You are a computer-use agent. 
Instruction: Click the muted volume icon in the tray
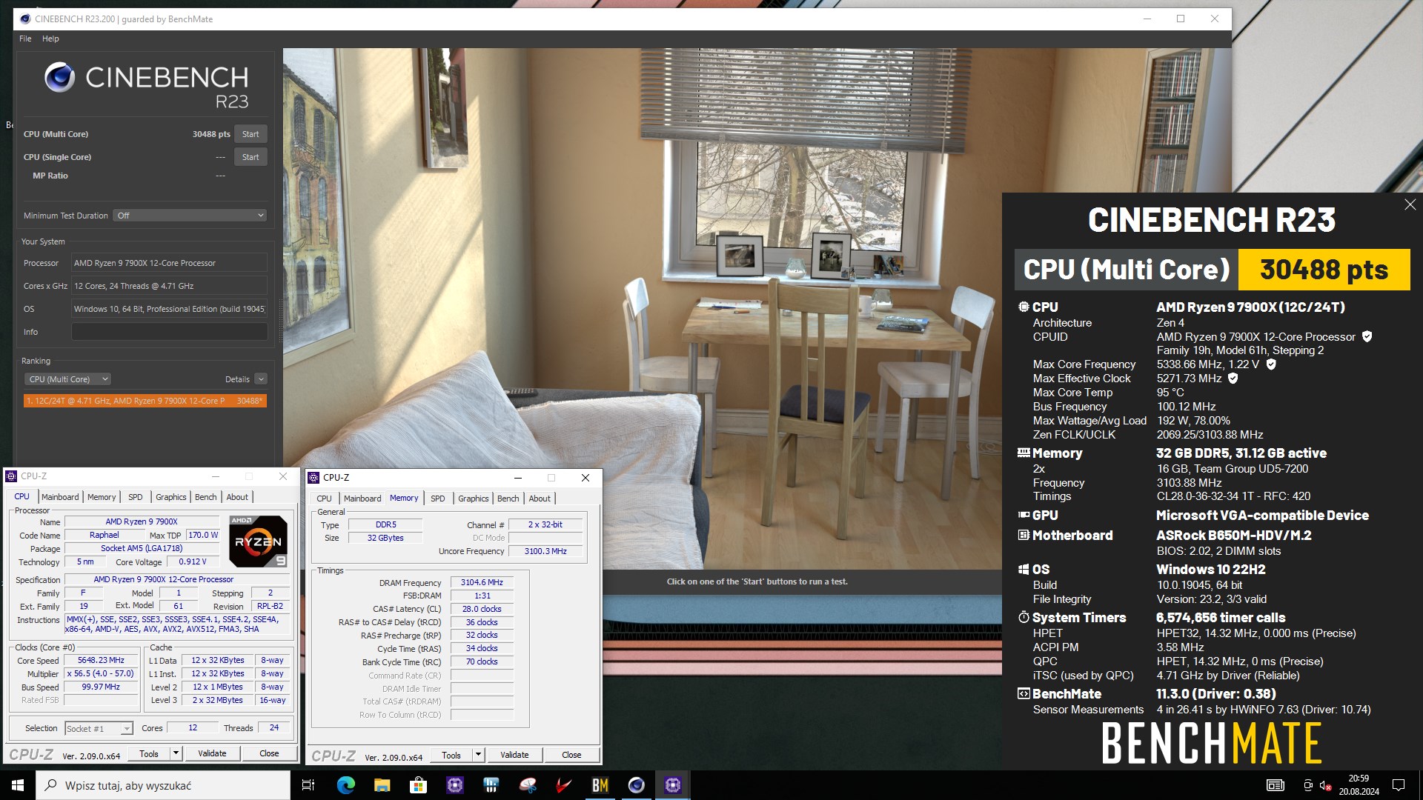1326,785
